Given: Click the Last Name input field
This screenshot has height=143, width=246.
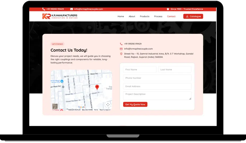Looking at the screenshot, I should click(x=175, y=70).
